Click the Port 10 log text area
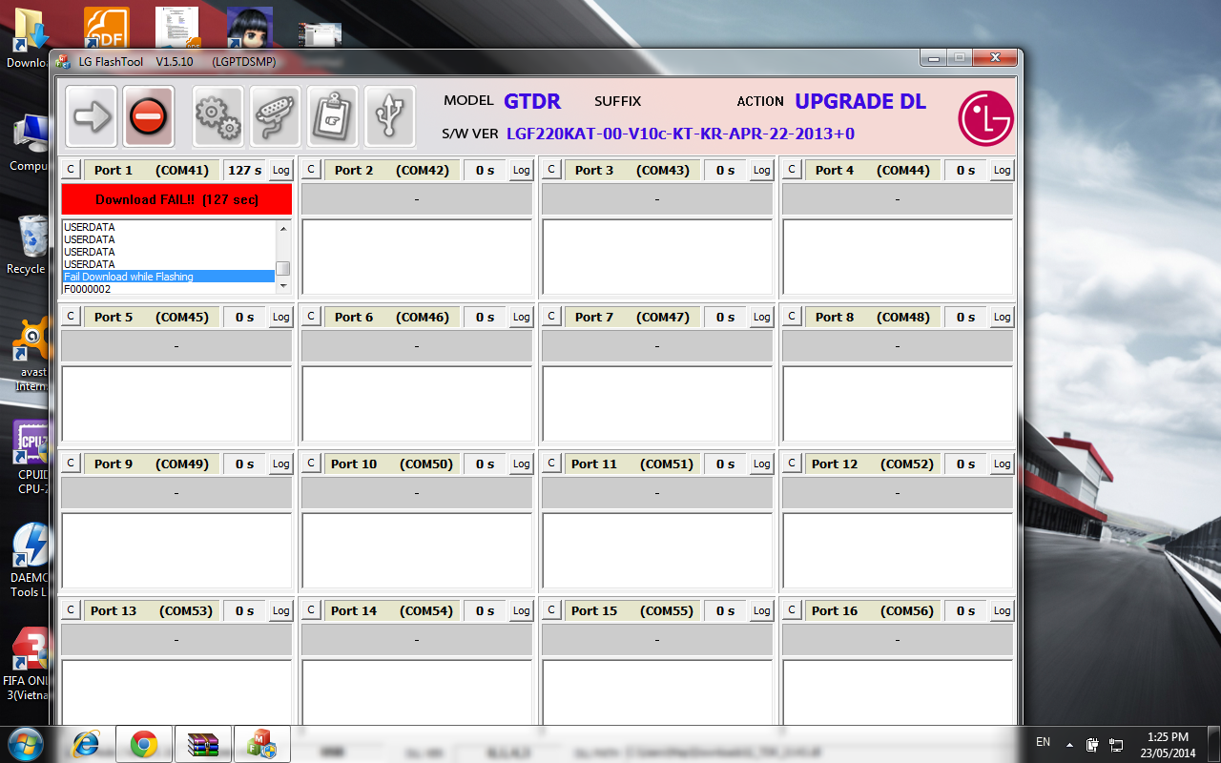 coord(417,550)
